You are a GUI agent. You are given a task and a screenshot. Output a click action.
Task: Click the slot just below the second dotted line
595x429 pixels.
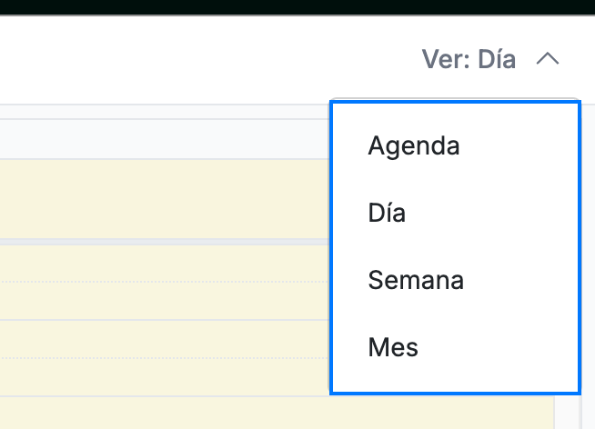[x=165, y=376]
